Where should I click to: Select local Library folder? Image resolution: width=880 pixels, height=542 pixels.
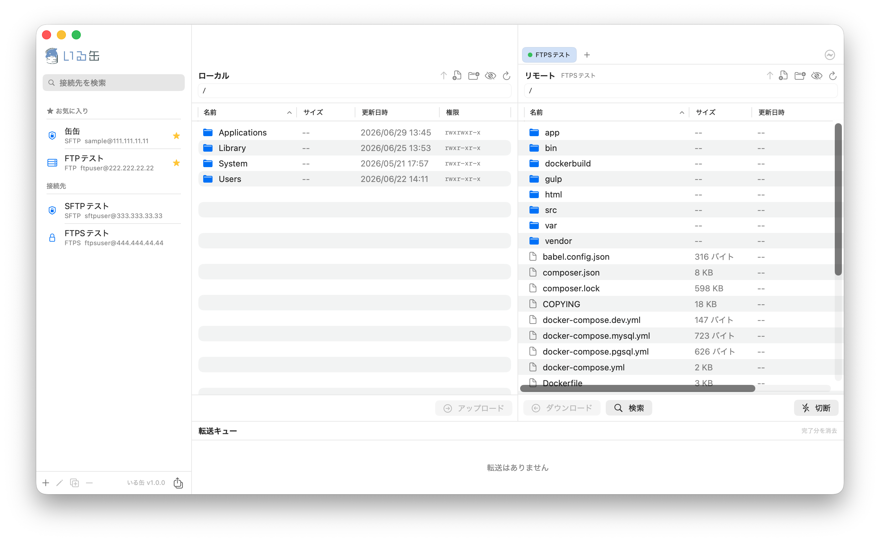coord(355,148)
